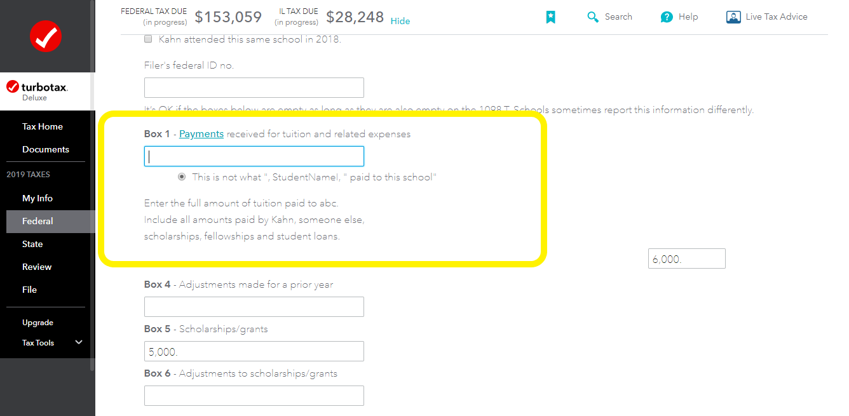Go to the Documents sidebar item
The image size is (849, 416).
46,149
